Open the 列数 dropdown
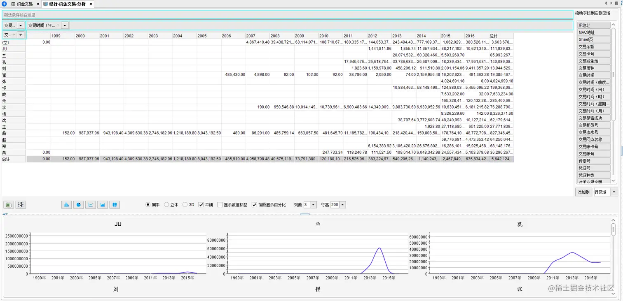The image size is (623, 301). pos(313,205)
